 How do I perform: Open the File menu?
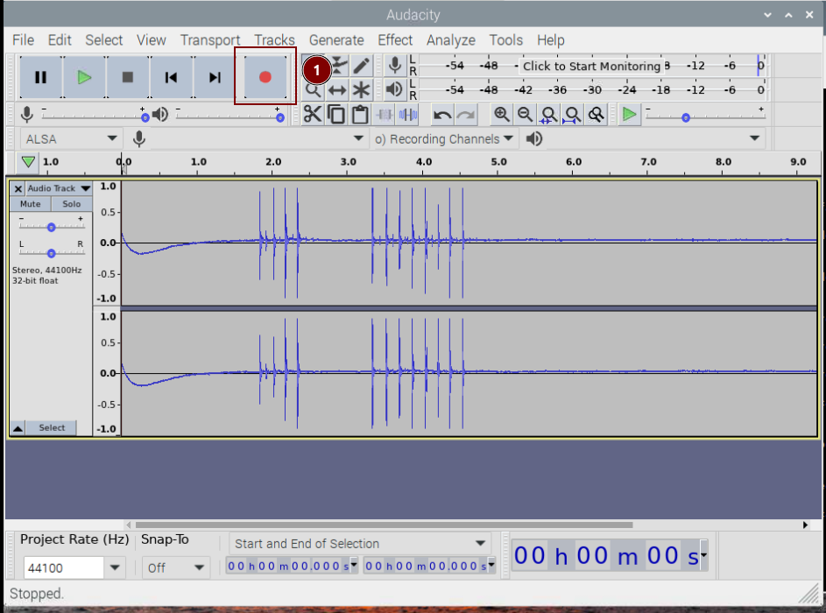click(23, 40)
